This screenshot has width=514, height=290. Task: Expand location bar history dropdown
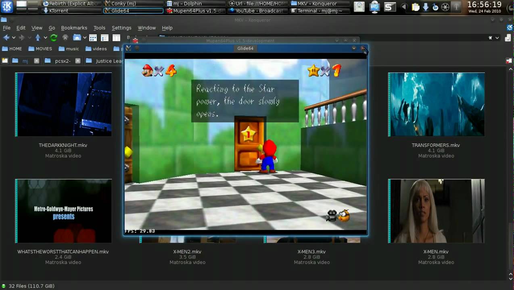click(x=497, y=38)
